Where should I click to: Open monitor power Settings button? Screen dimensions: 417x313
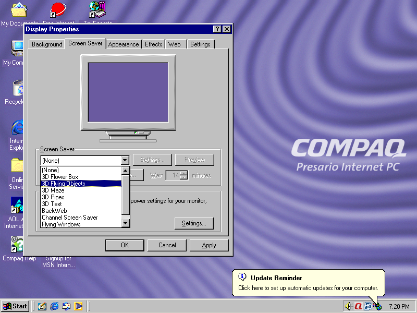[x=194, y=223]
